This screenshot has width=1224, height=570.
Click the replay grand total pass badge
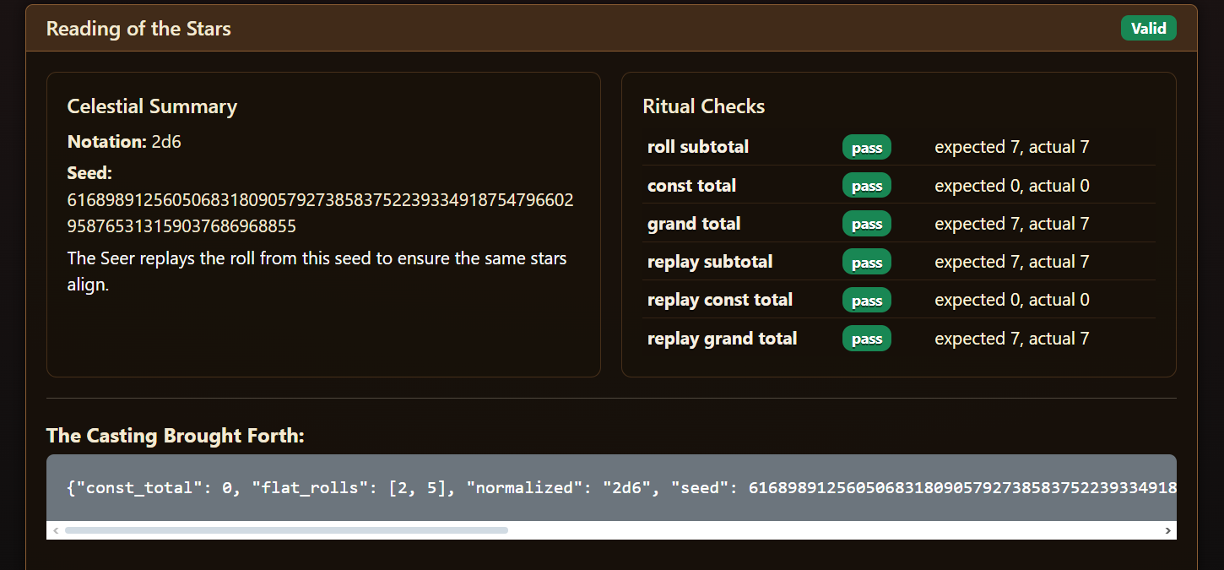click(x=866, y=339)
